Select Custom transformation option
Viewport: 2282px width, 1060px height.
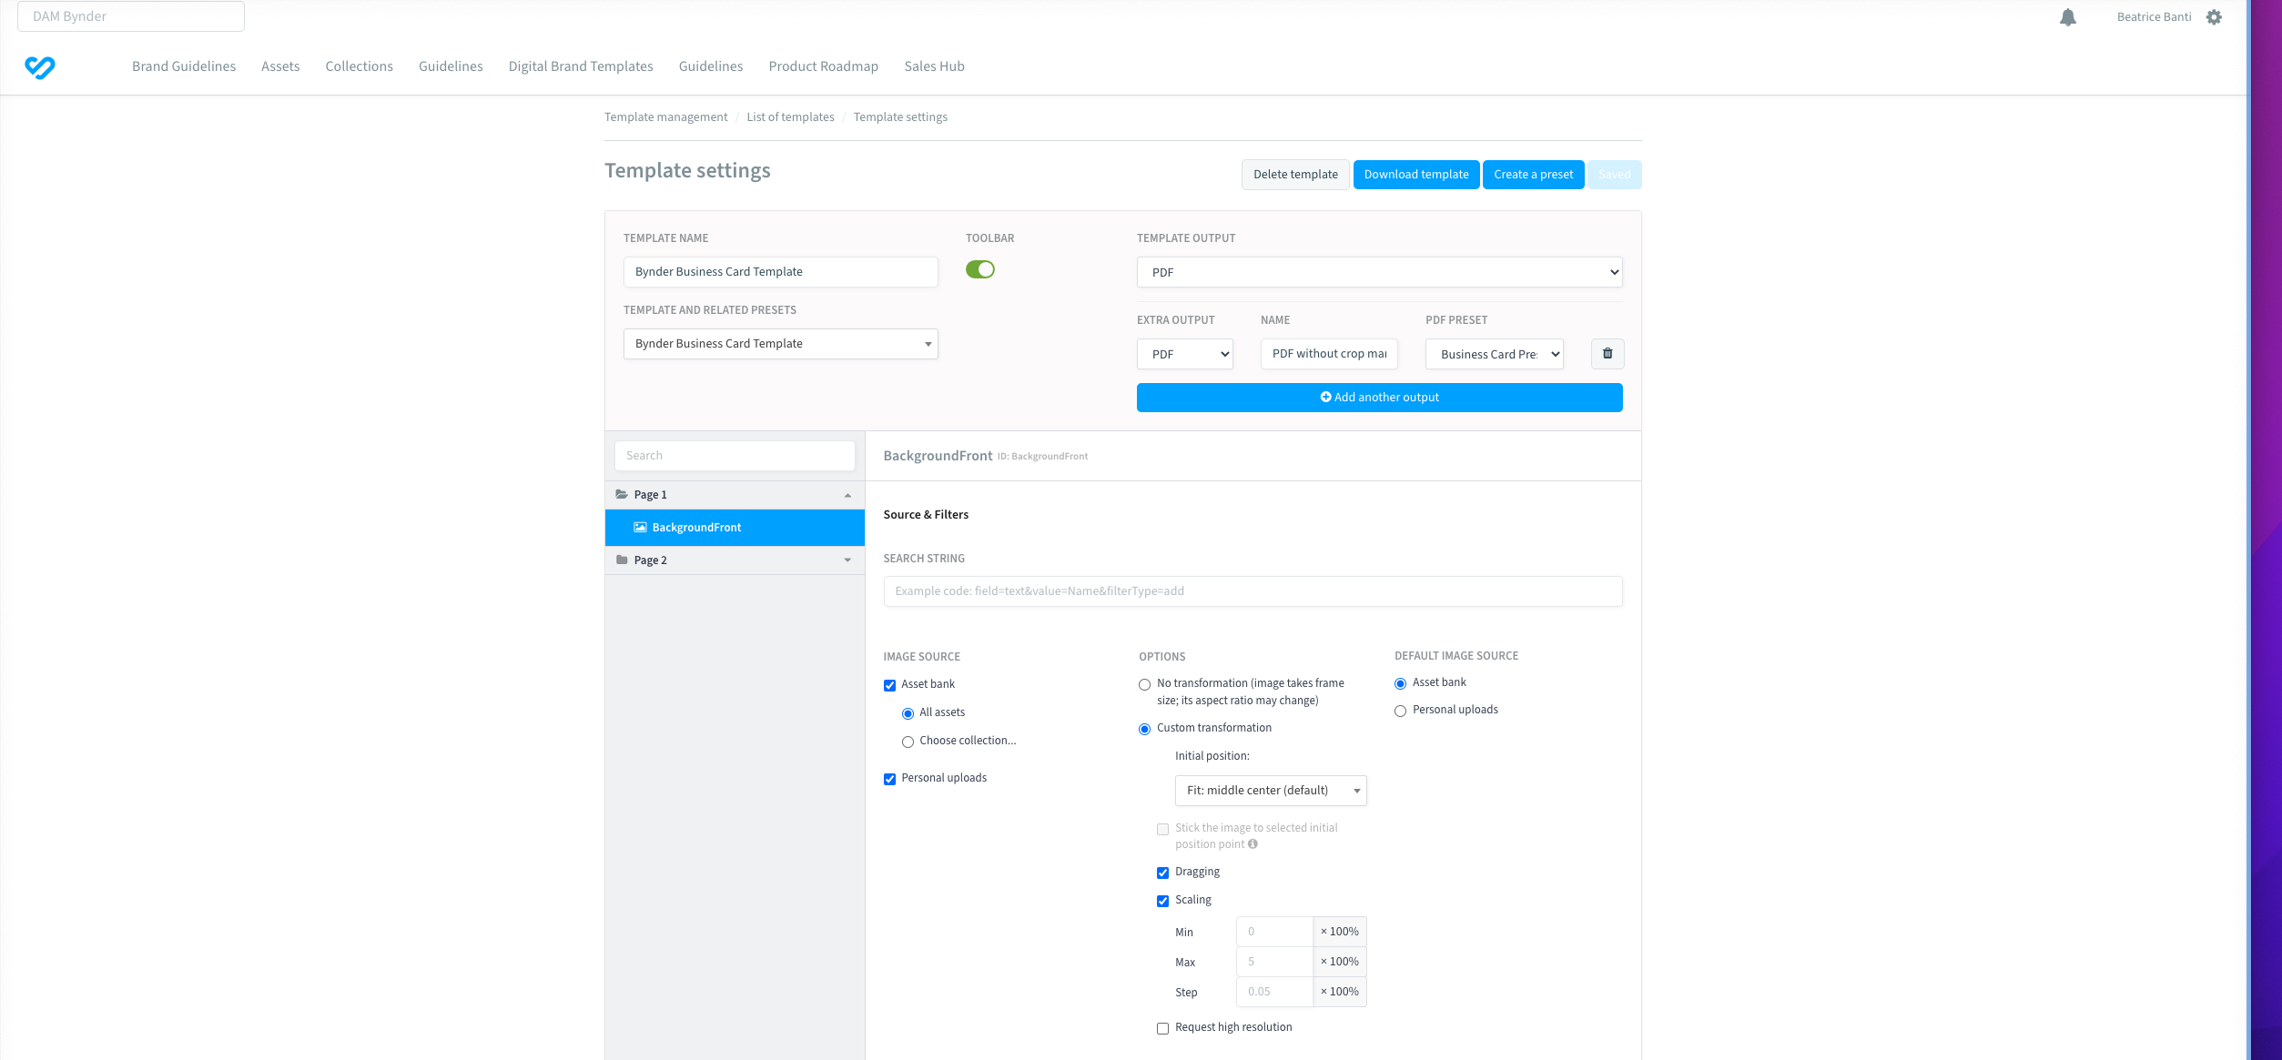coord(1144,729)
